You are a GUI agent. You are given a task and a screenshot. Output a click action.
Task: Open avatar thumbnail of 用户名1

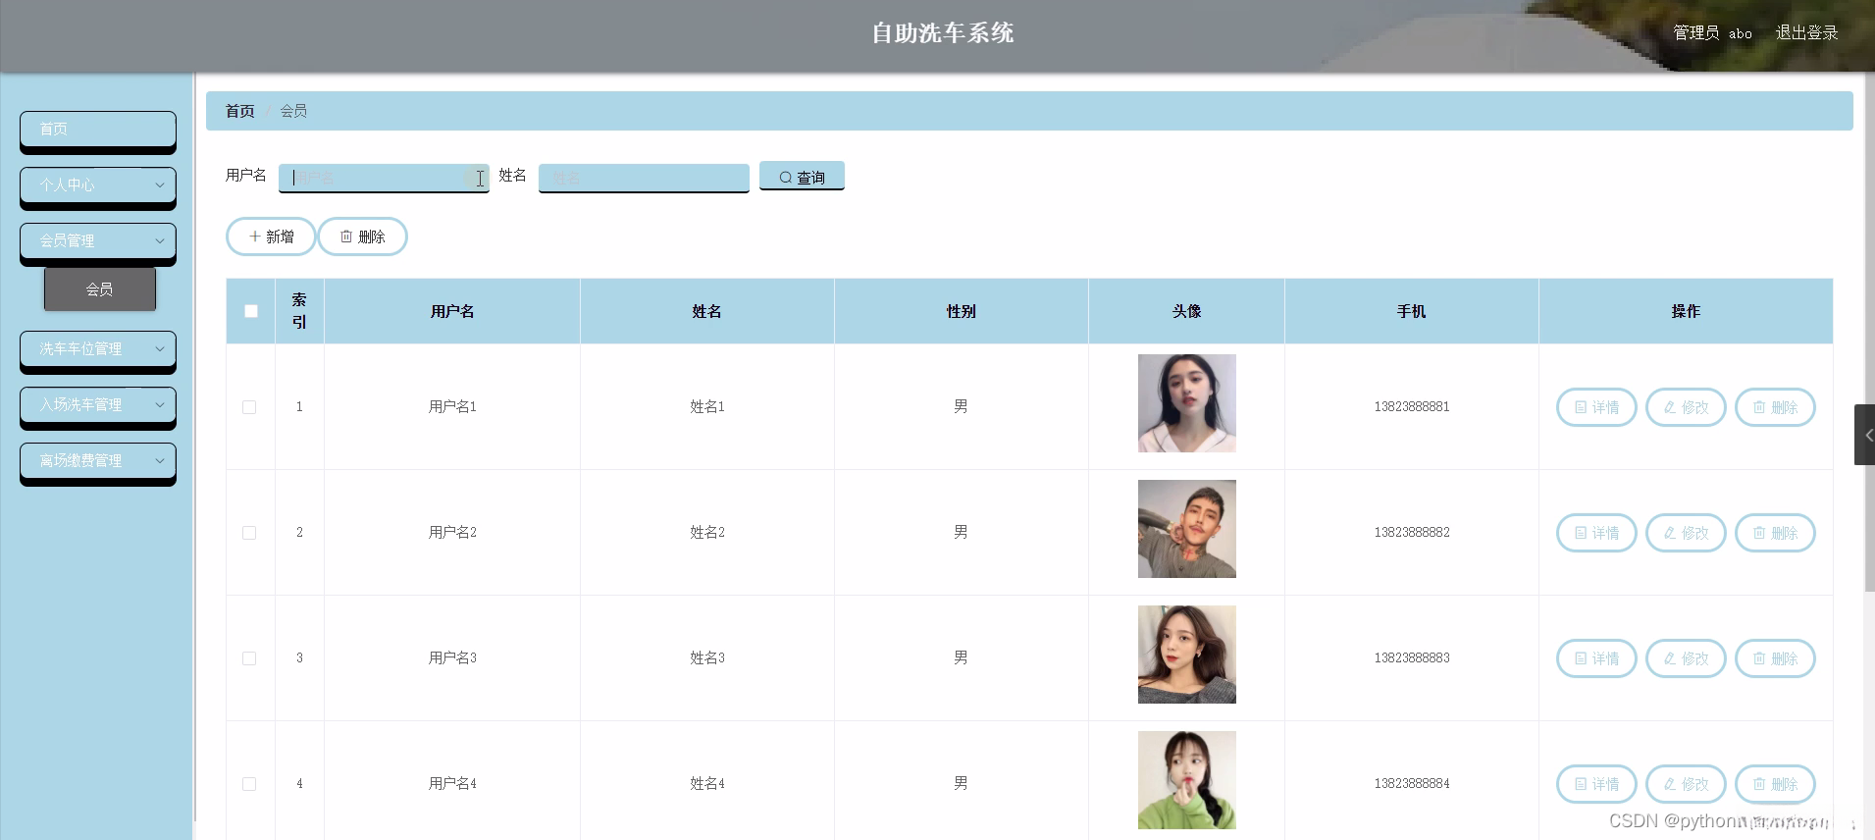tap(1187, 403)
